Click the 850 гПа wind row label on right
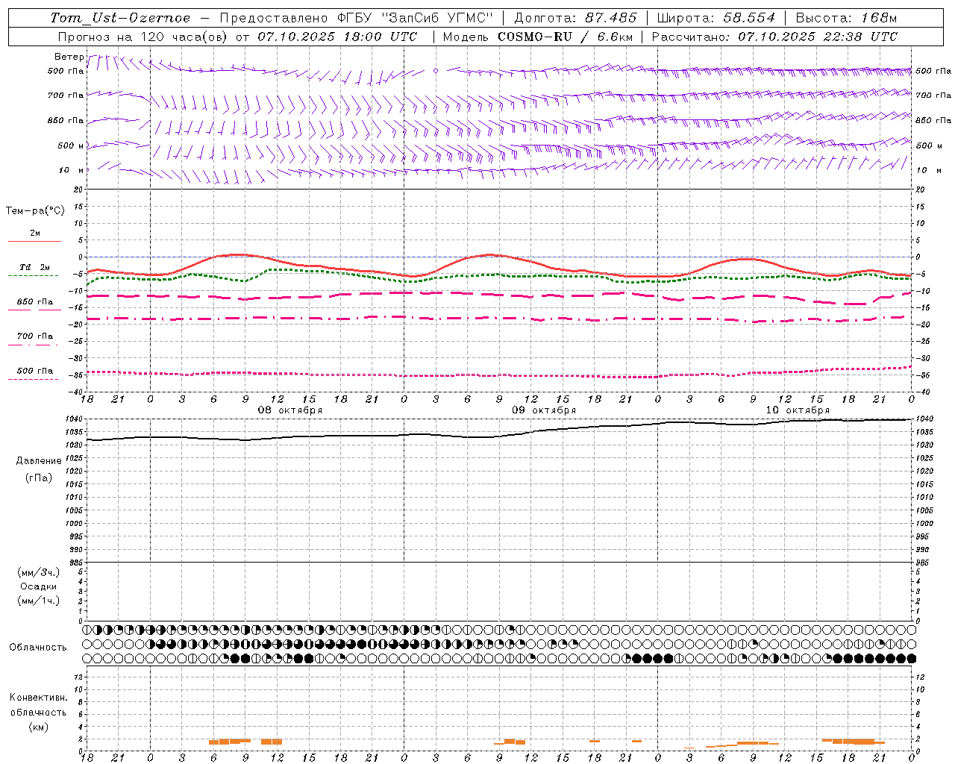 pyautogui.click(x=933, y=120)
